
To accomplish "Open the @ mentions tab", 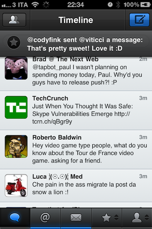I will (45, 218).
